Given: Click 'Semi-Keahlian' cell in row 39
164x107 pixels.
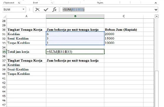Looking at the screenshot, I should pos(26,69).
